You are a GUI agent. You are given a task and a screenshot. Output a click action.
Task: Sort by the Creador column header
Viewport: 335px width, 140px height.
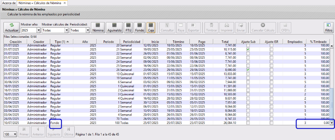[38, 42]
